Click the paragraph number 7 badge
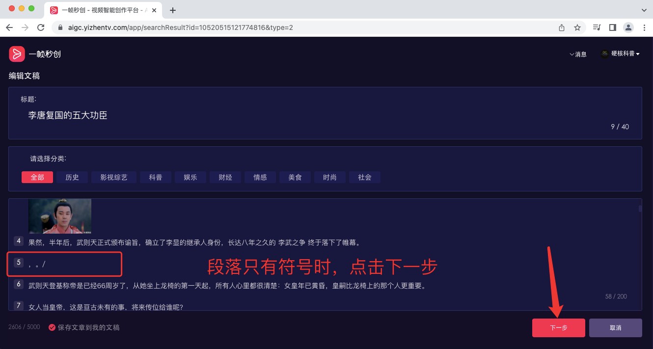This screenshot has width=653, height=349. click(19, 306)
